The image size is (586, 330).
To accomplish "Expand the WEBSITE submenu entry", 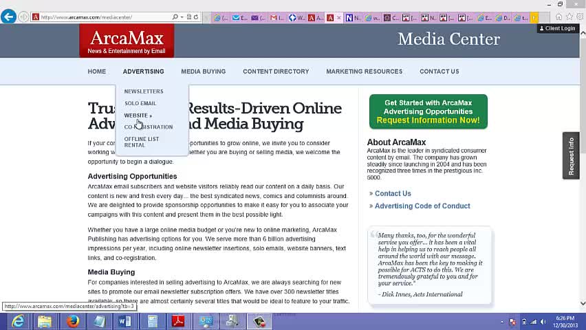I will pos(138,115).
